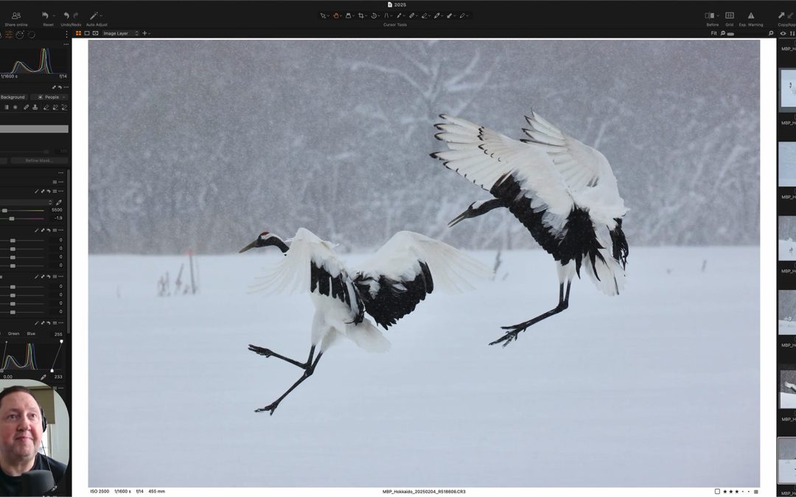Choose the Rotation cursor tool
Screen dimensions: 796x497
(x=374, y=15)
